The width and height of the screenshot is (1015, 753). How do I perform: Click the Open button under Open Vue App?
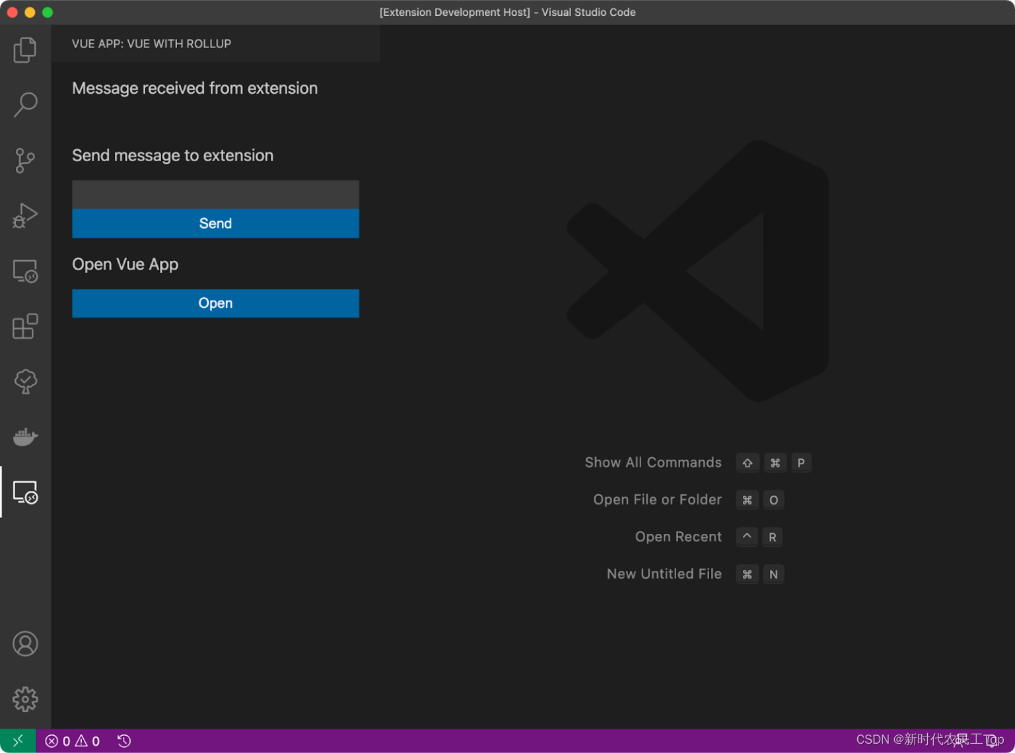(215, 303)
